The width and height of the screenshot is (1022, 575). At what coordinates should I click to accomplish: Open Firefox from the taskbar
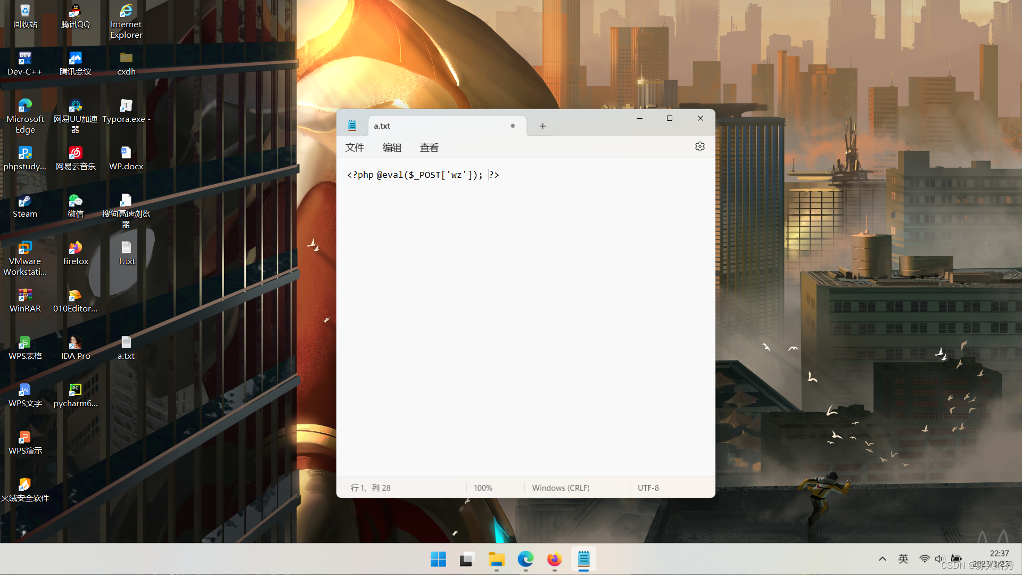click(554, 560)
